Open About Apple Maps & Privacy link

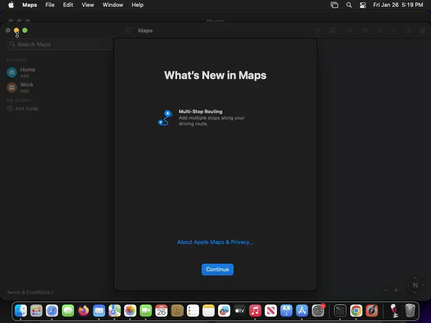215,242
